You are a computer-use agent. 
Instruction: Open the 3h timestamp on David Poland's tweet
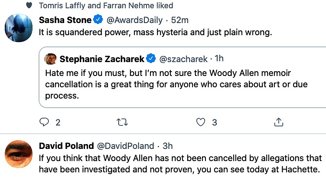pyautogui.click(x=168, y=146)
